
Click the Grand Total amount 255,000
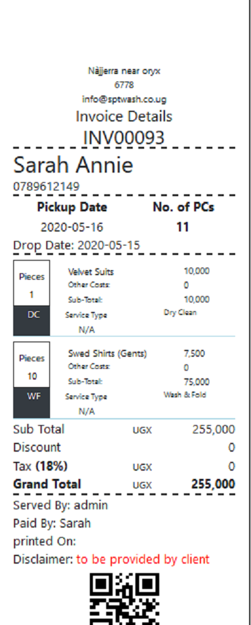pos(213,484)
